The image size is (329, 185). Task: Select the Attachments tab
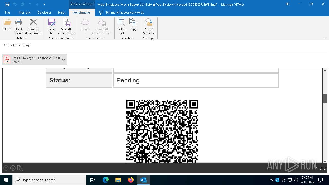82,13
